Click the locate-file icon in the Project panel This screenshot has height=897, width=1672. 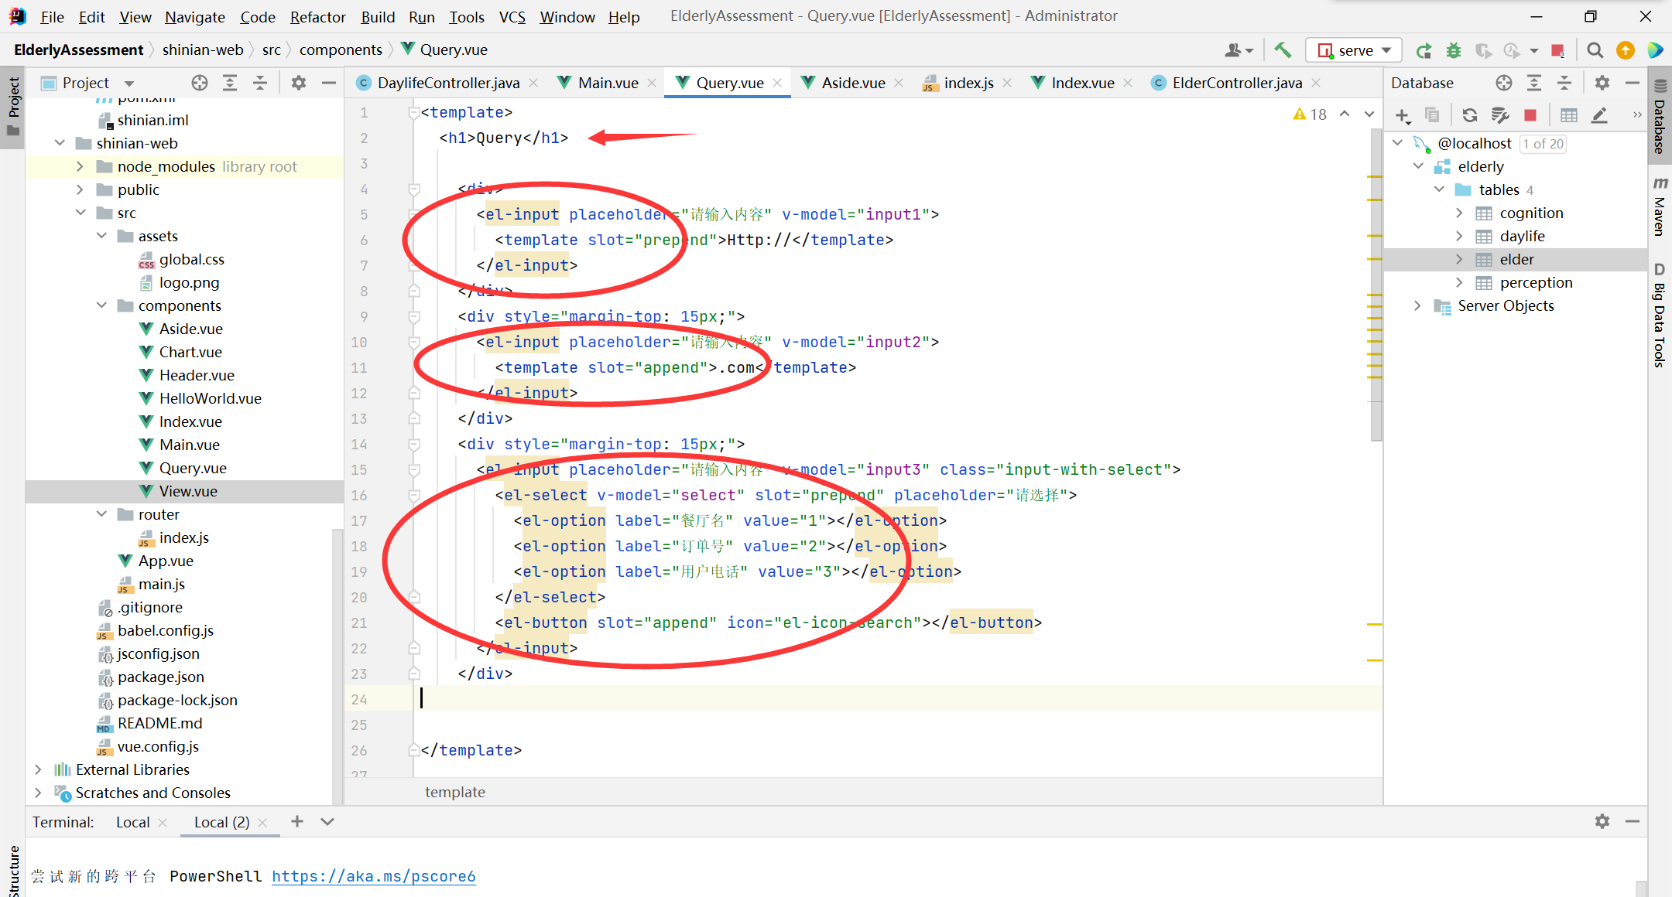[x=200, y=83]
